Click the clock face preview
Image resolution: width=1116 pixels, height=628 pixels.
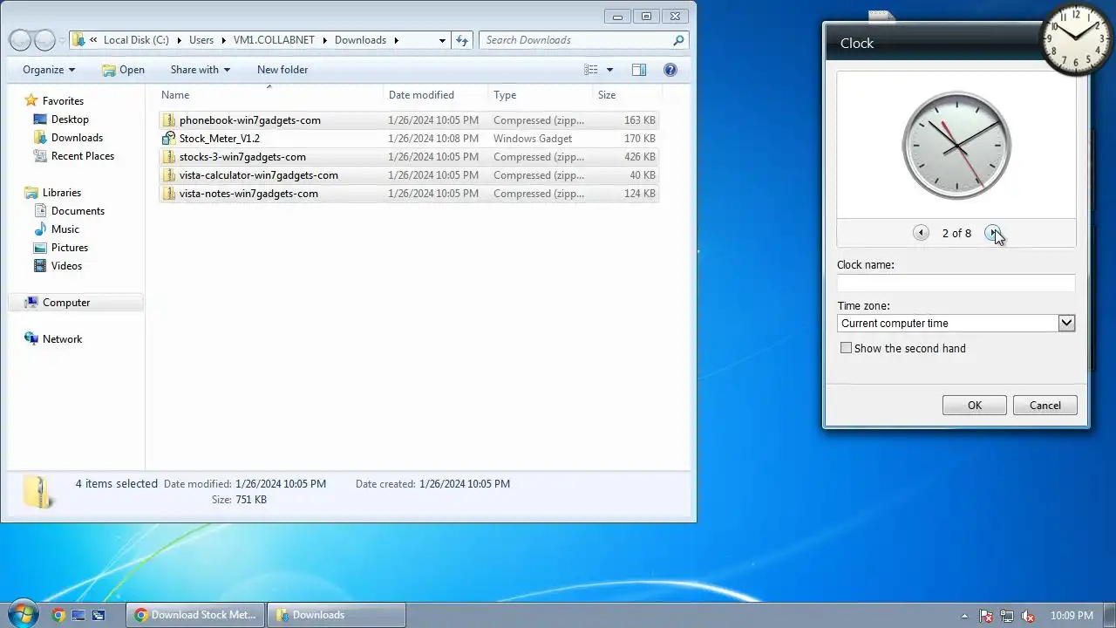[x=956, y=145]
